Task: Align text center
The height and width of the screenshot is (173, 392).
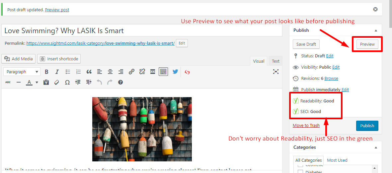Action: tap(110, 72)
